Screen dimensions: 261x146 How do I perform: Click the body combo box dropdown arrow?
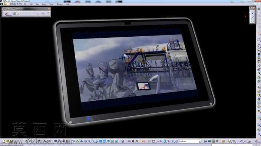tap(200, 141)
